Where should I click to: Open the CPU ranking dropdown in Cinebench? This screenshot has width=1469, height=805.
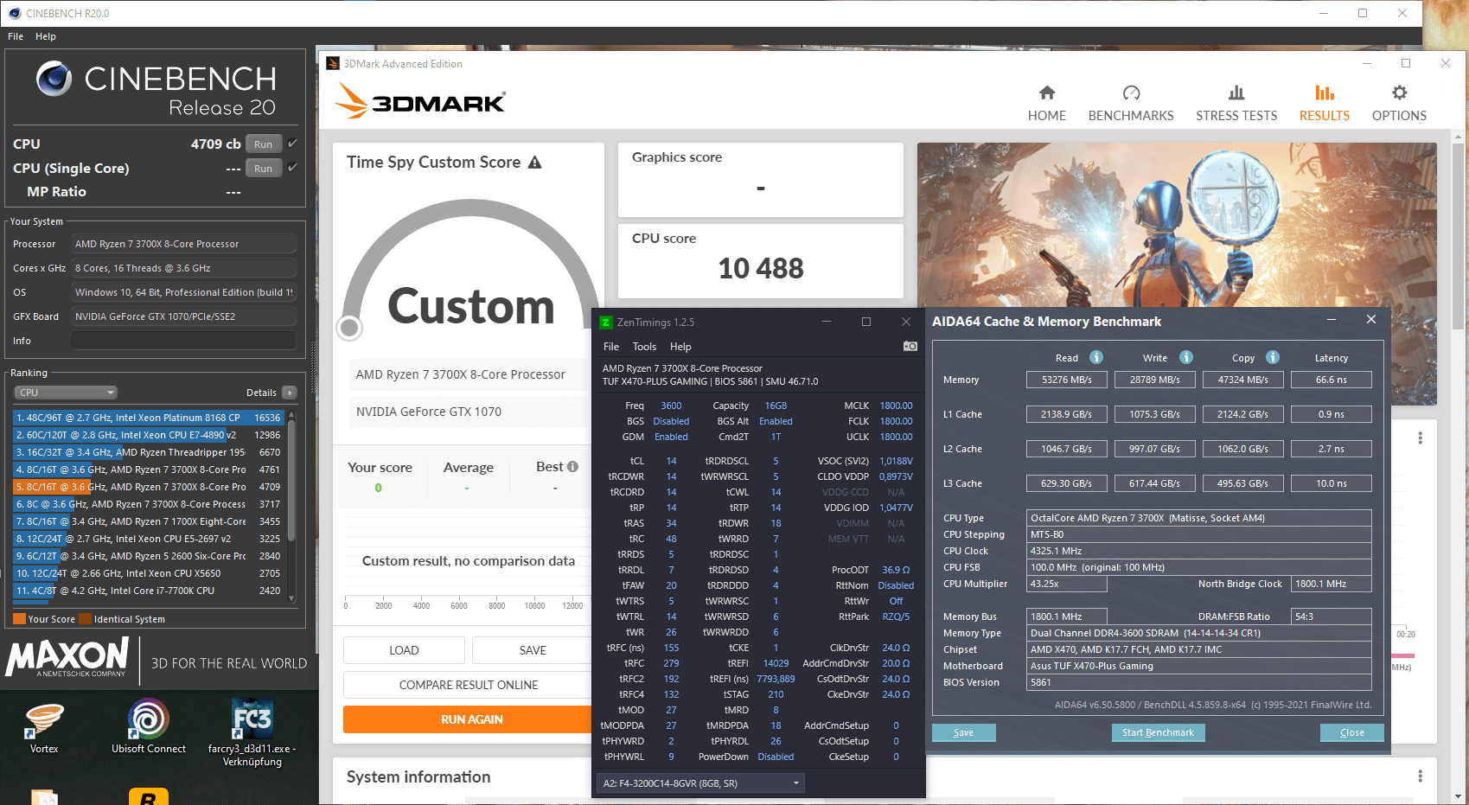(x=66, y=393)
